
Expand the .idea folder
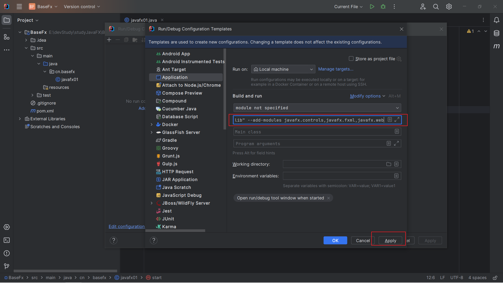(x=26, y=40)
